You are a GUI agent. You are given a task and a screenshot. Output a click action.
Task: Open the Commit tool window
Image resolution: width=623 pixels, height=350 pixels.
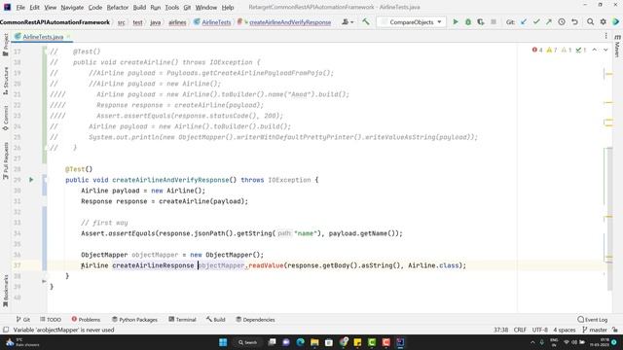click(x=6, y=118)
